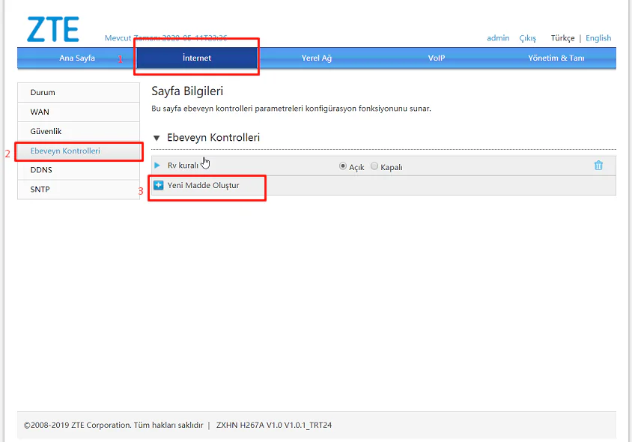
Task: Click Çıkış to log out
Action: pos(527,37)
